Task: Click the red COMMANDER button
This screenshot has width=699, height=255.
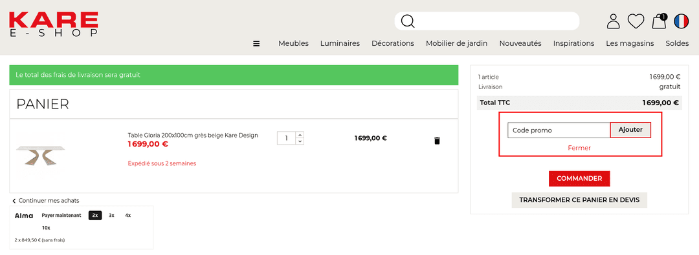Action: pyautogui.click(x=579, y=178)
